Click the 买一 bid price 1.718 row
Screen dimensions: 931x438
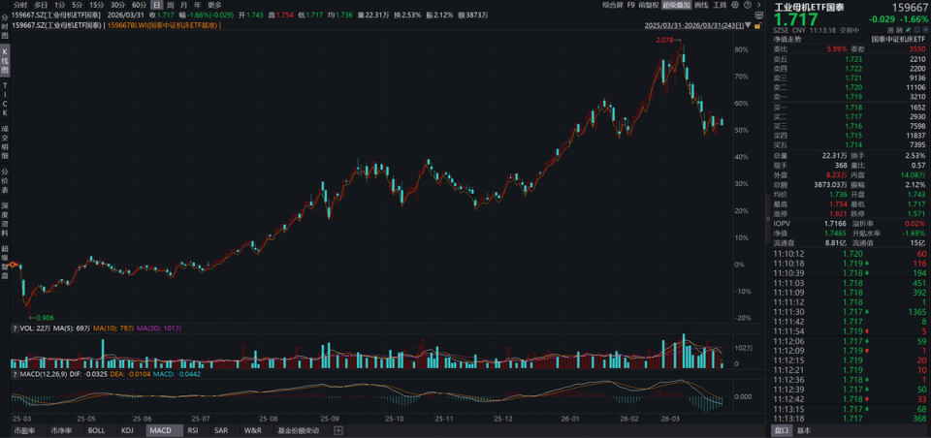click(x=850, y=108)
